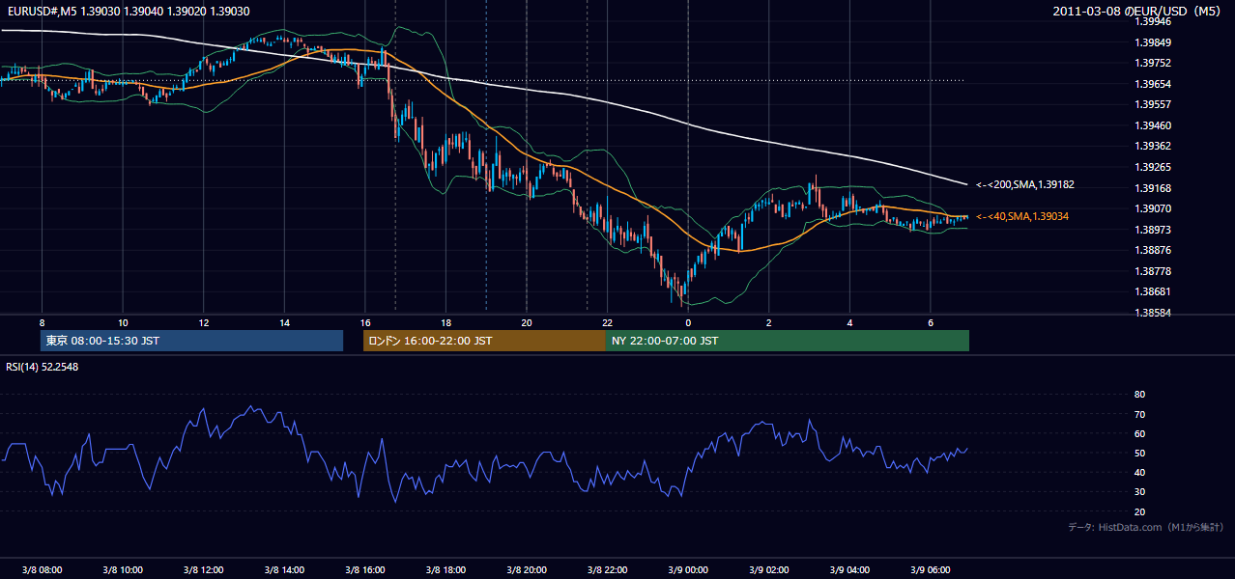Click the 3/8 08:00 date label
Screen dimensions: 1235x579
coord(42,569)
